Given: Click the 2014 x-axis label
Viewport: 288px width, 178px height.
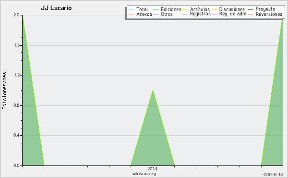Looking at the screenshot, I should pos(153,168).
